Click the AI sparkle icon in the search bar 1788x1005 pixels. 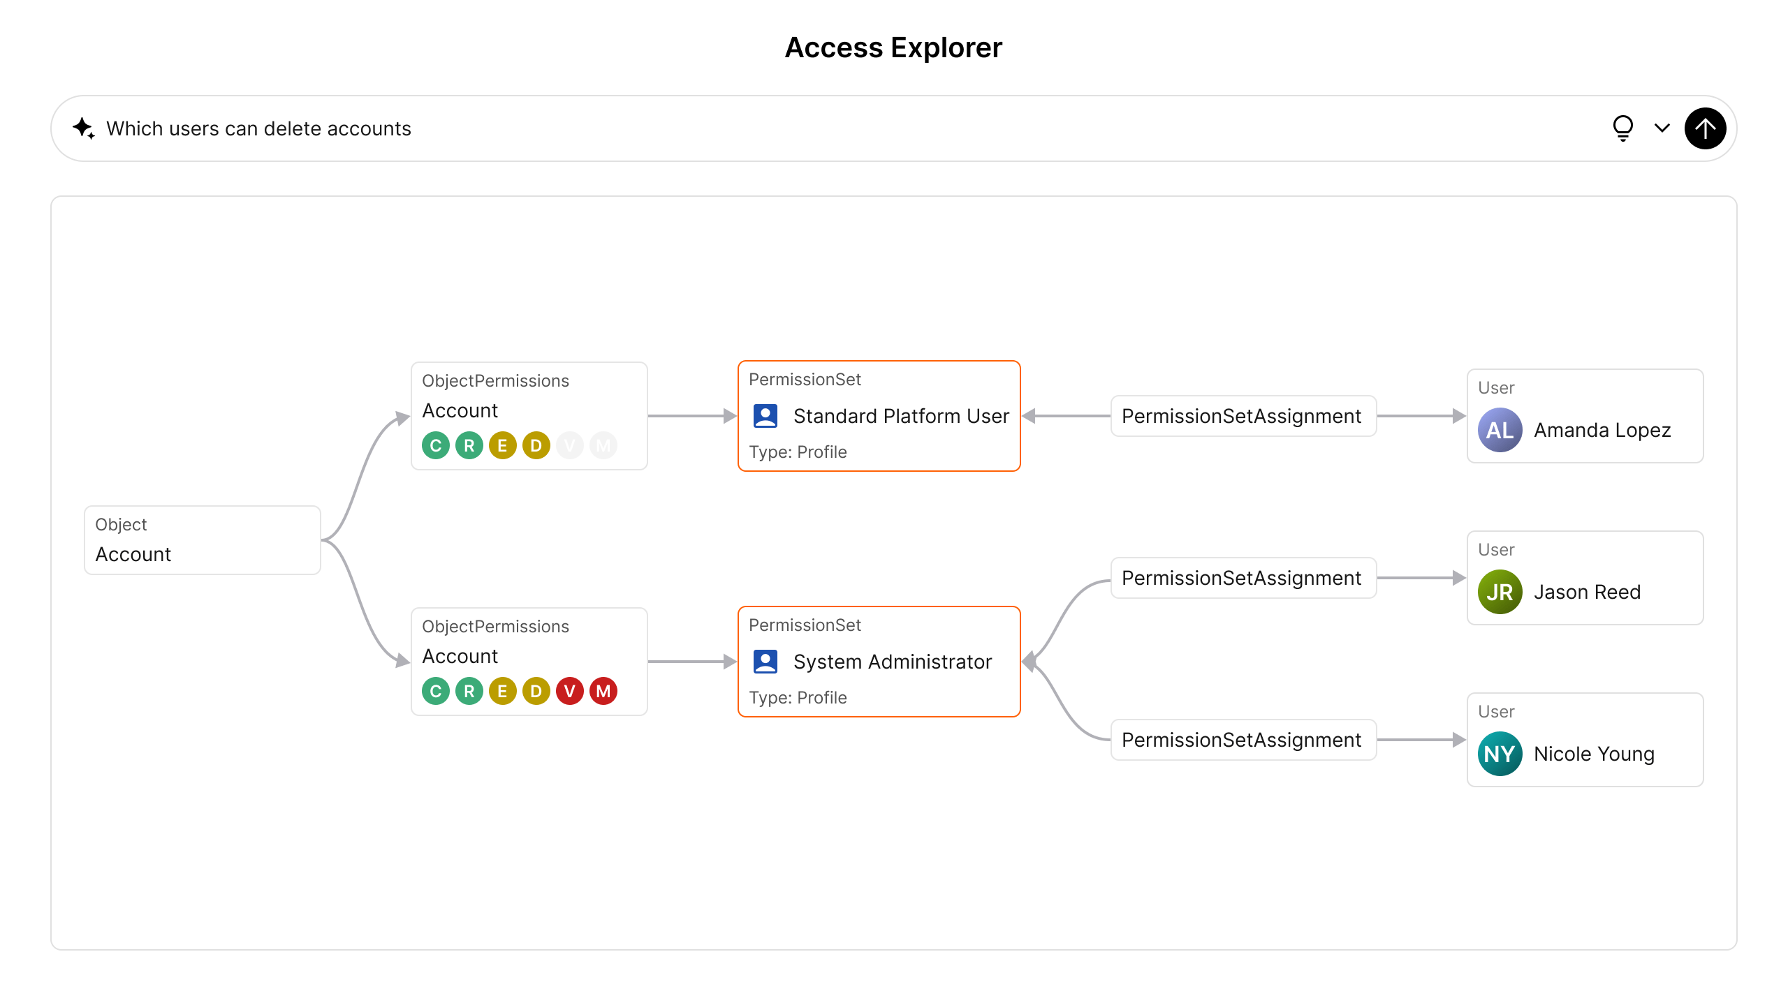tap(84, 128)
